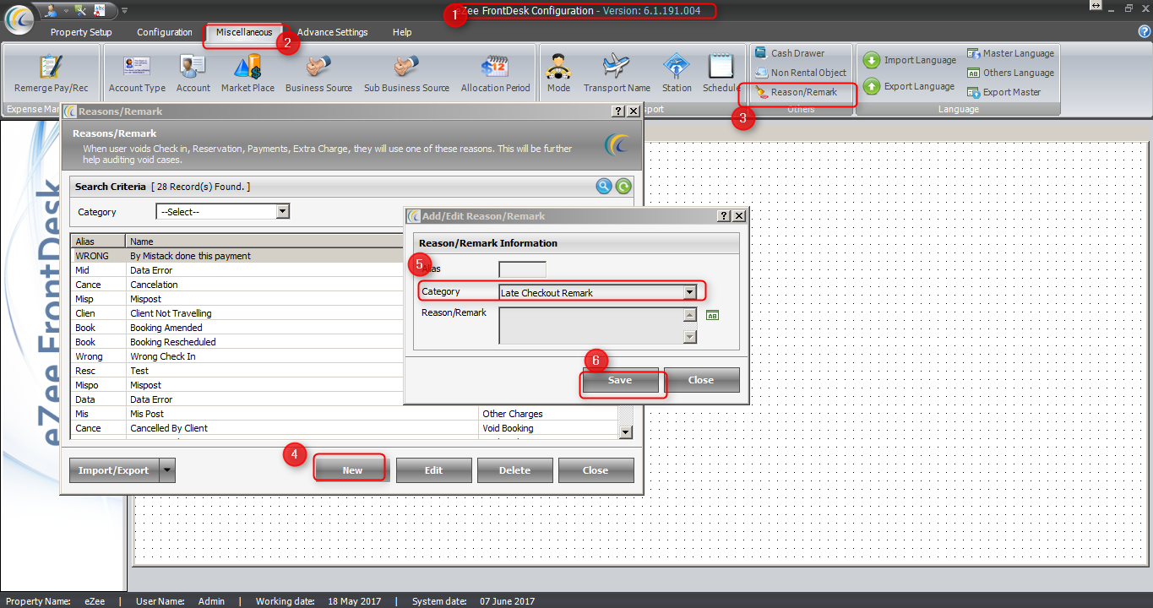Image resolution: width=1153 pixels, height=608 pixels.
Task: Open the Import/Export dropdown arrow
Action: tap(166, 470)
